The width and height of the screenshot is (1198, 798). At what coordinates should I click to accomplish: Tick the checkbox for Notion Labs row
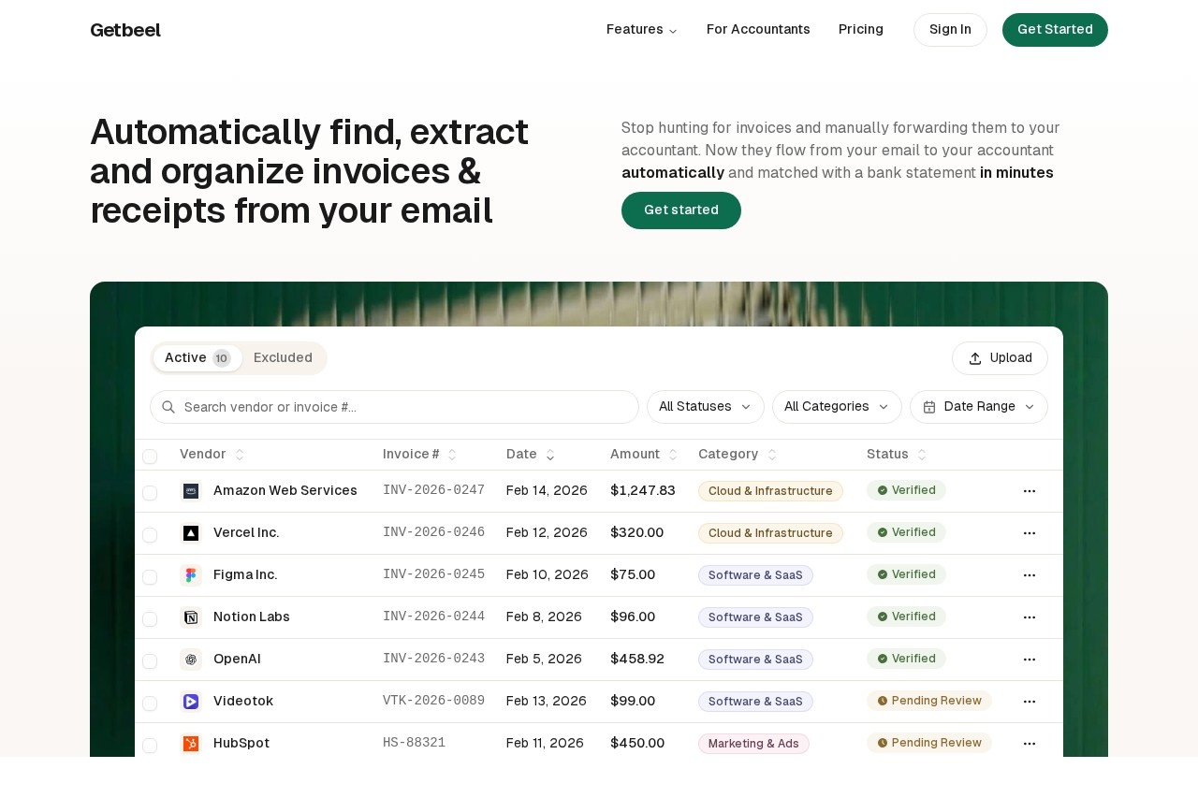150,619
